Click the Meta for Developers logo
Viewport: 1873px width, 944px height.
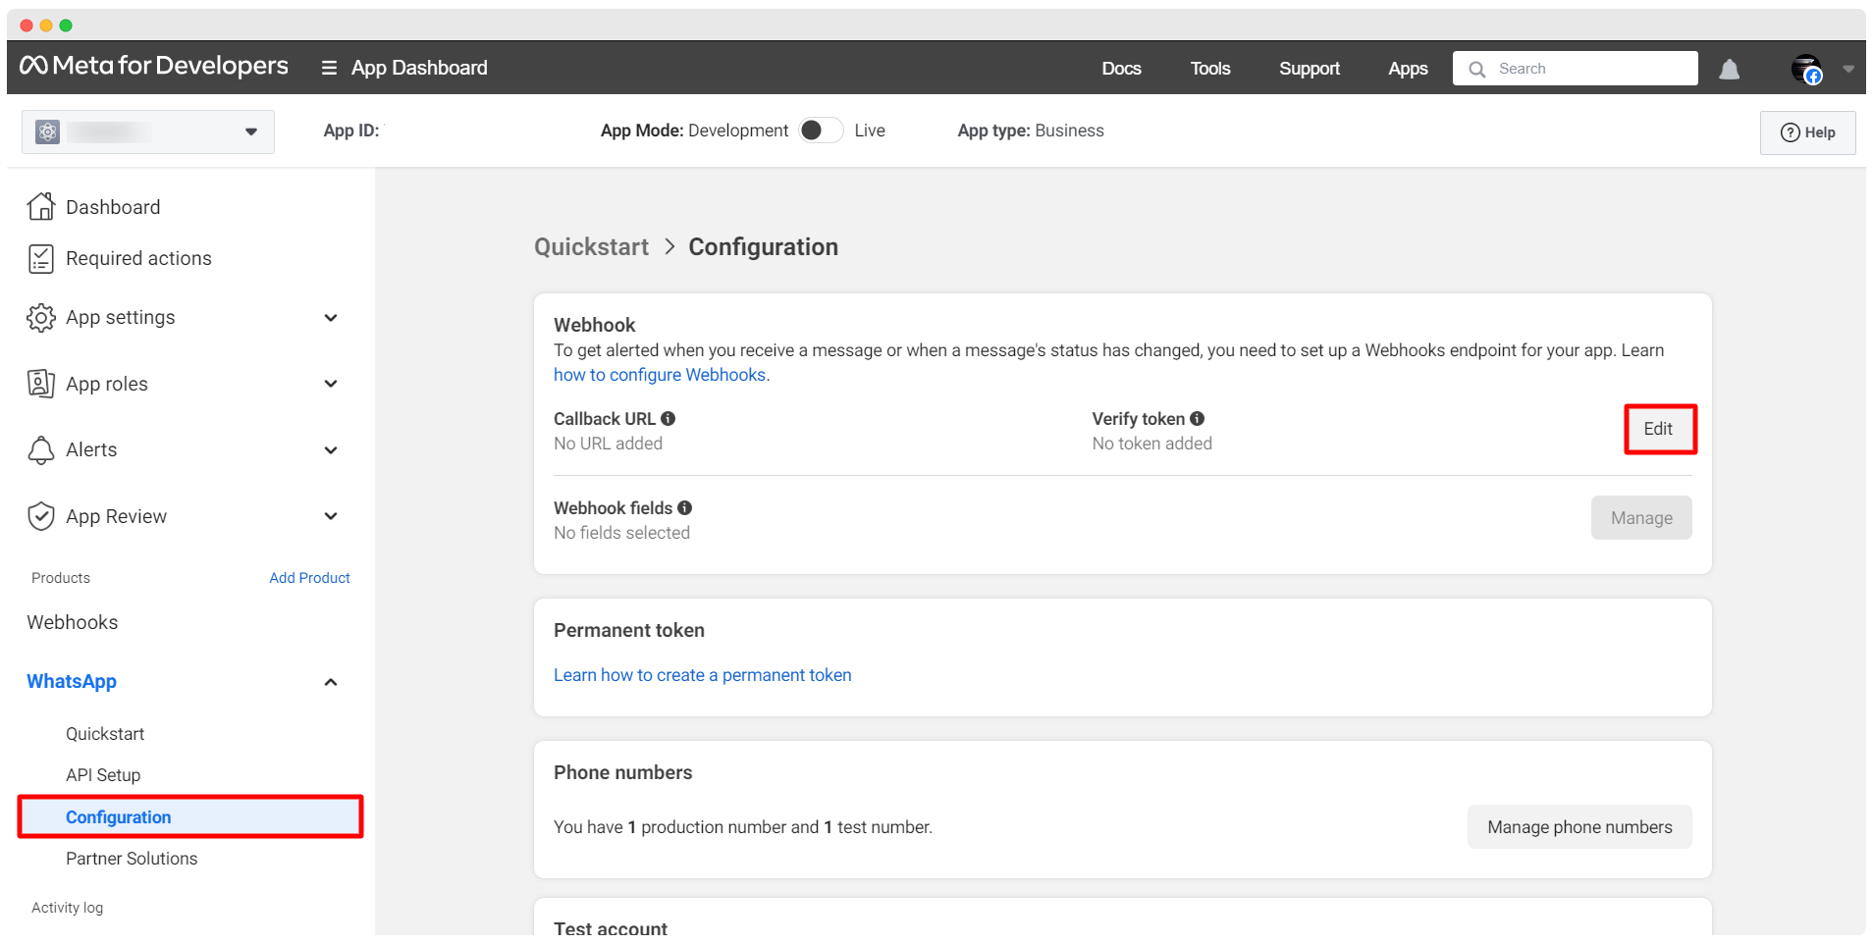(154, 66)
